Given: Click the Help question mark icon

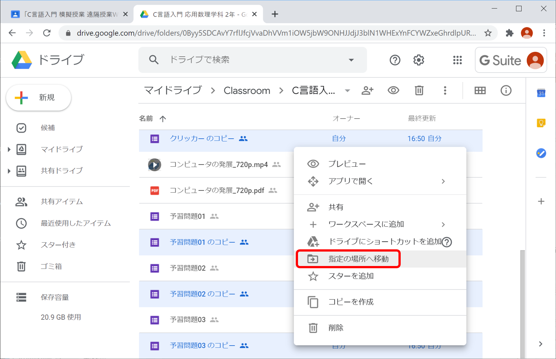Looking at the screenshot, I should click(x=395, y=60).
